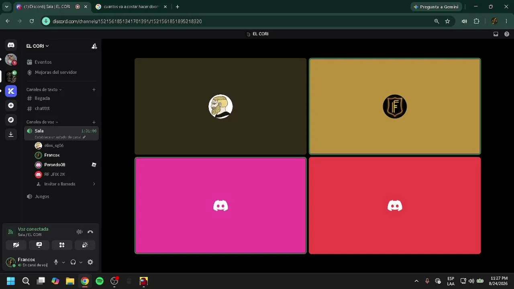The image size is (514, 289).
Task: Open the blue K server icon
Action: (x=11, y=91)
